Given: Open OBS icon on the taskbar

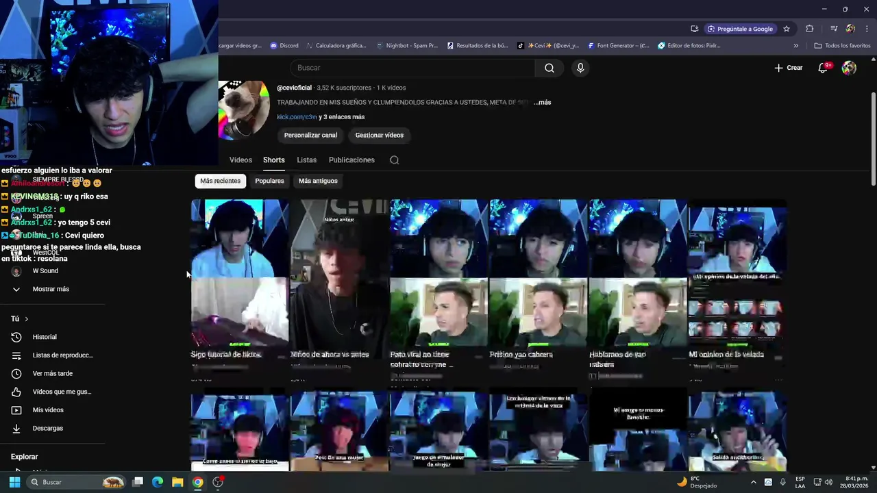Looking at the screenshot, I should 218,482.
